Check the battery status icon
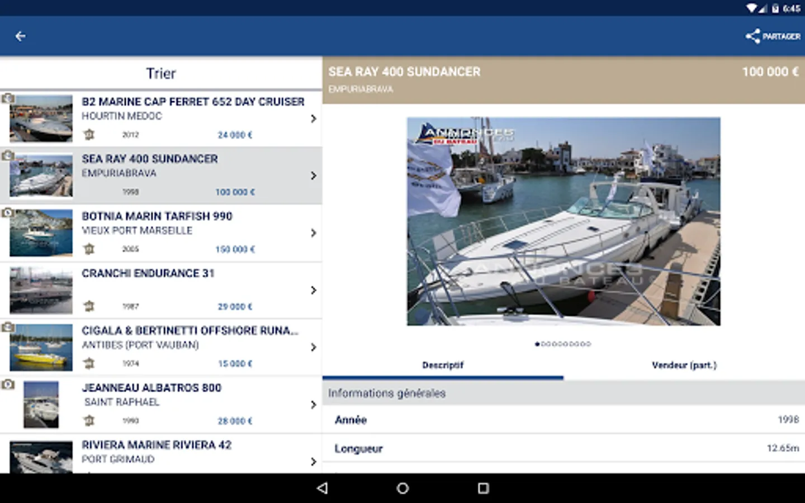Image resolution: width=805 pixels, height=503 pixels. tap(775, 8)
